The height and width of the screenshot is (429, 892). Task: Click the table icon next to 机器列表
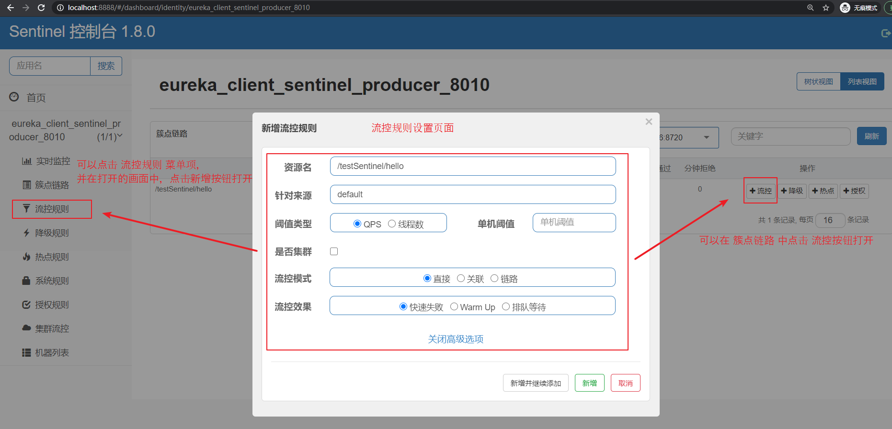point(27,352)
